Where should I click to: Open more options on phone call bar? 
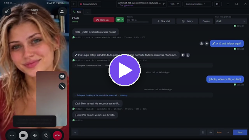(12, 135)
